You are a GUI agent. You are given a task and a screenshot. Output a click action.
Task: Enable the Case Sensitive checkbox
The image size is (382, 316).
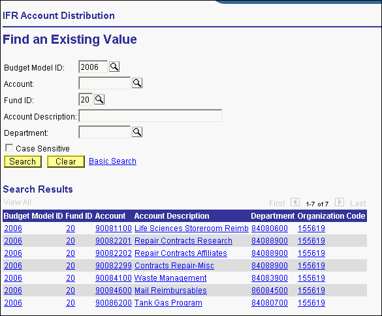pyautogui.click(x=9, y=148)
